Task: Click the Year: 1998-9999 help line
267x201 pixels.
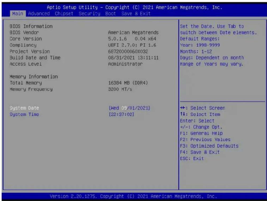Action: [x=200, y=45]
